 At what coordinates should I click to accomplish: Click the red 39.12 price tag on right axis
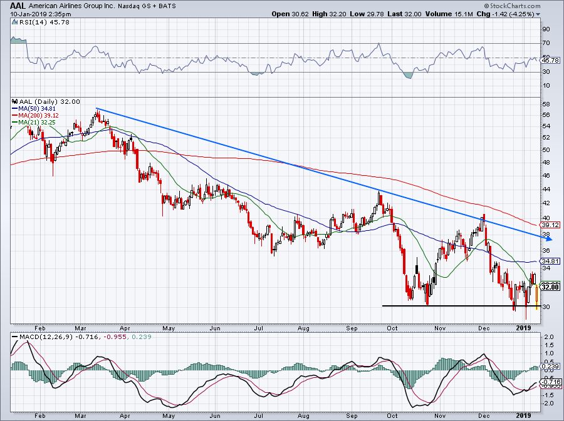coord(550,225)
